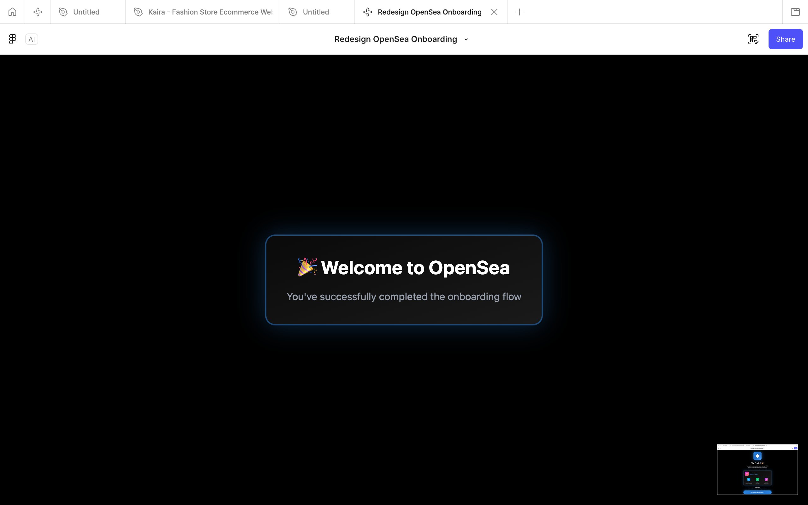Switch to the first Untitled tab
The height and width of the screenshot is (505, 808).
click(x=86, y=12)
